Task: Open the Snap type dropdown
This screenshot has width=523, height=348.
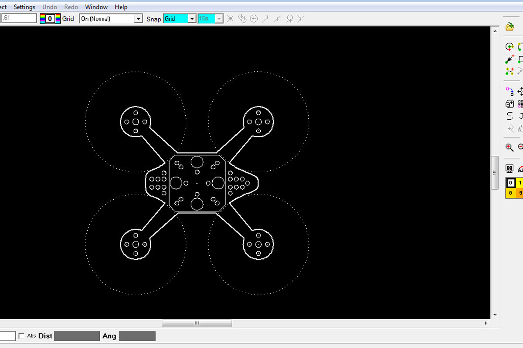Action: coord(191,19)
